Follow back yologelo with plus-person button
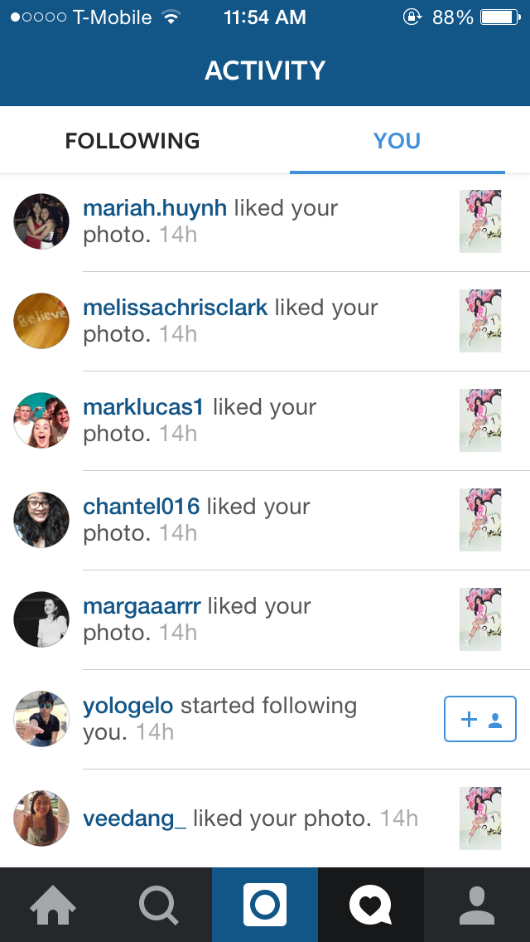 point(480,719)
